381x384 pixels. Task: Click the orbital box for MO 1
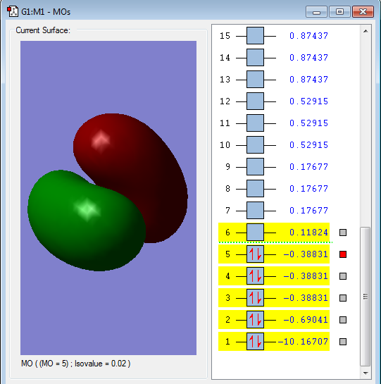[x=255, y=342]
